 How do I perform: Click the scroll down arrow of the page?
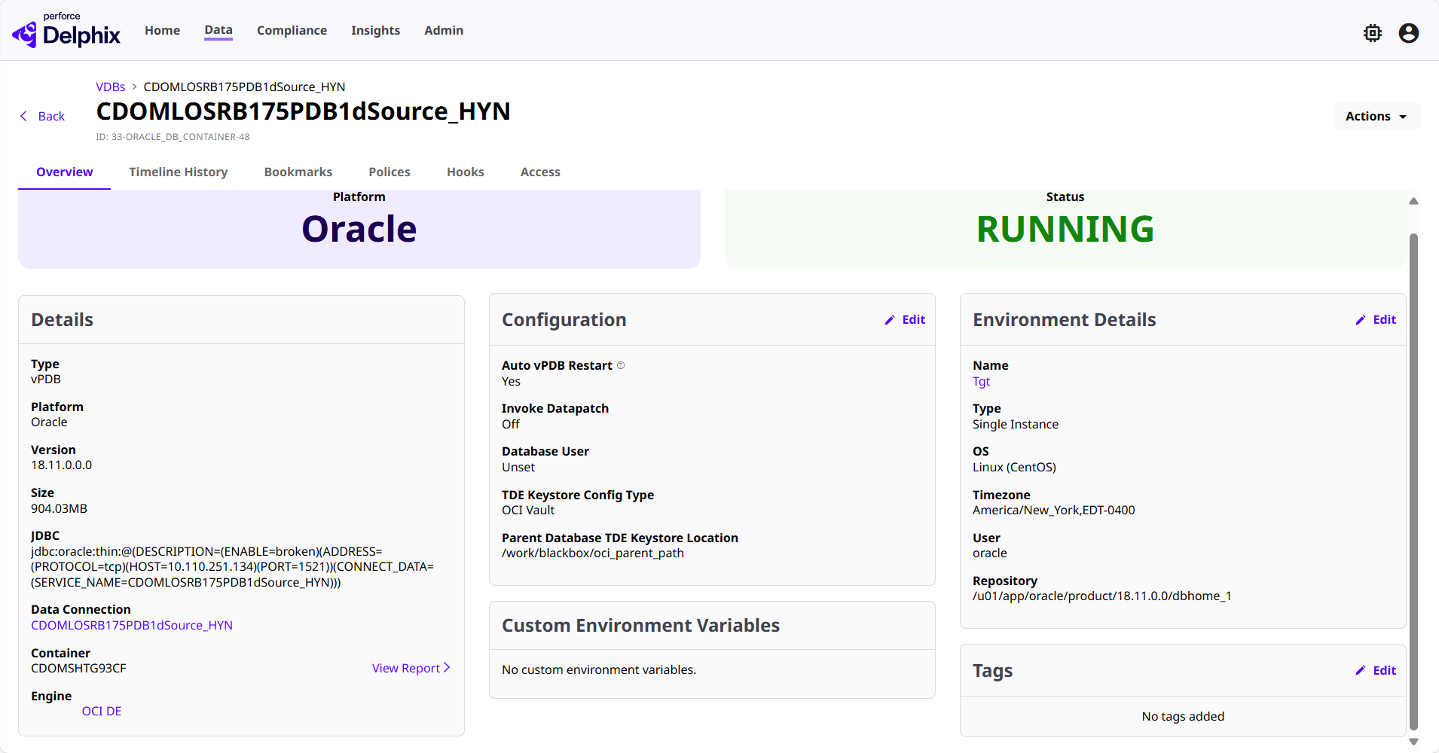tap(1413, 742)
